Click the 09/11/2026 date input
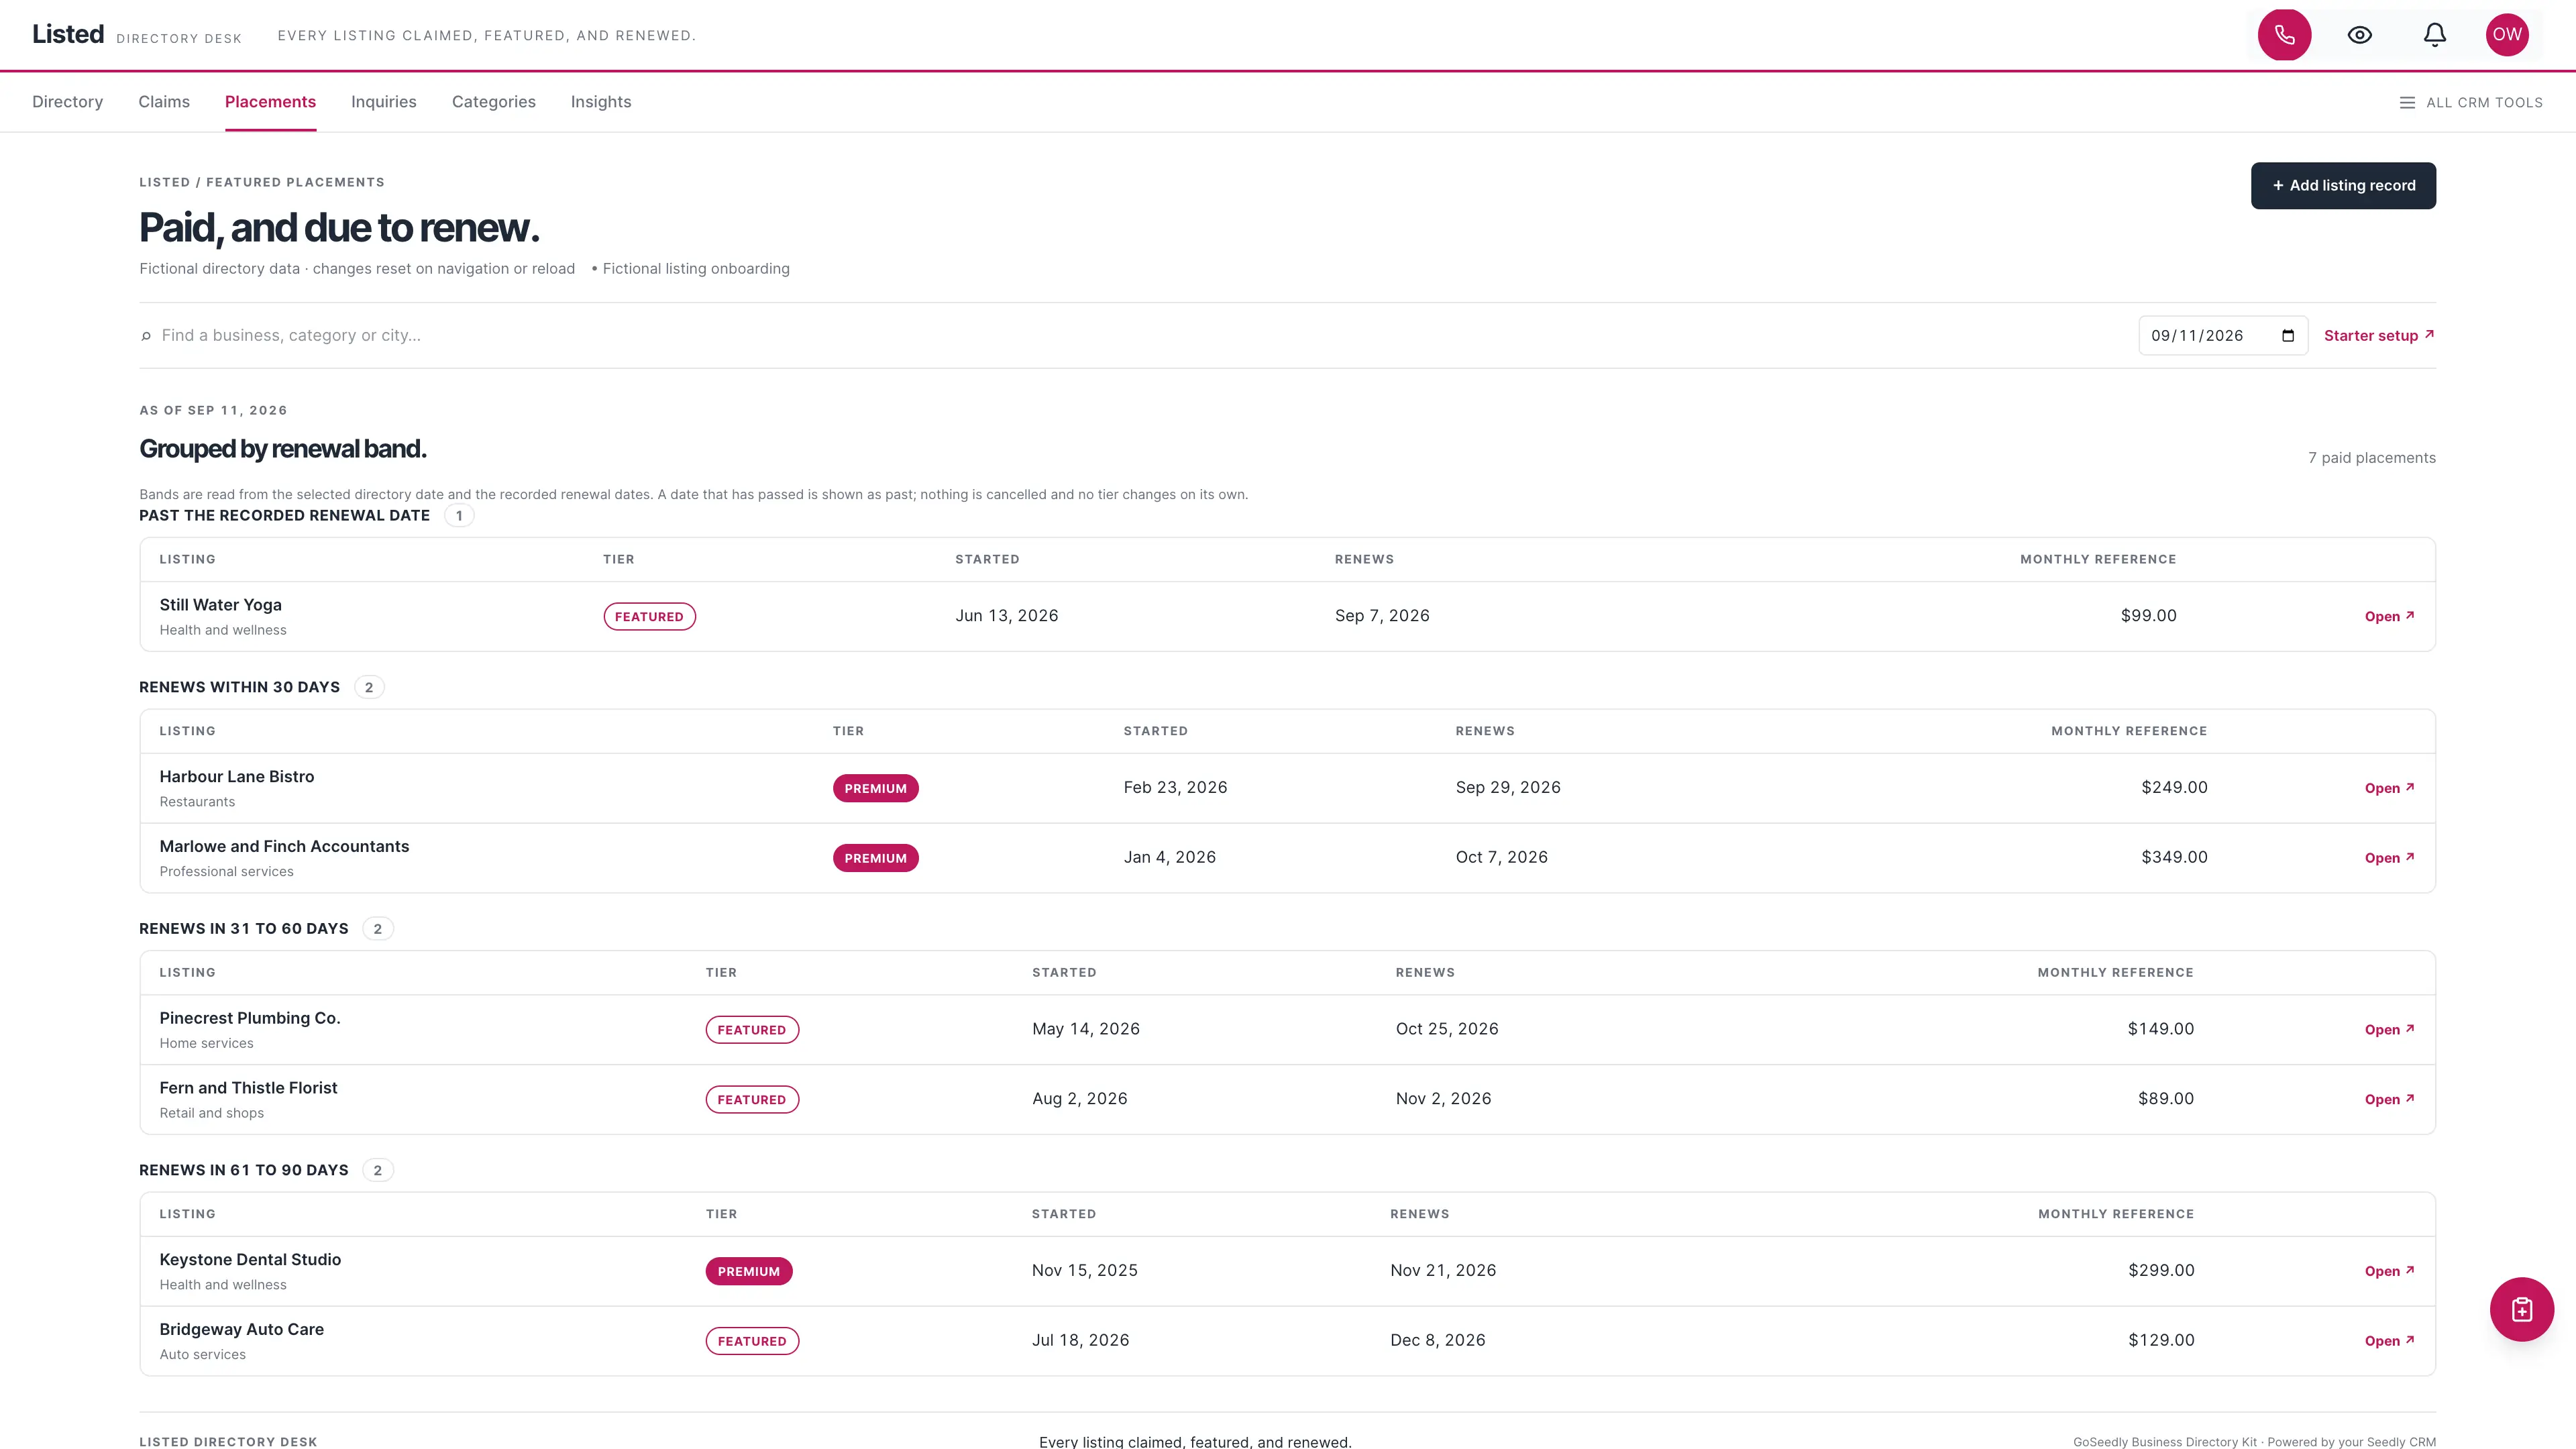 [2222, 336]
